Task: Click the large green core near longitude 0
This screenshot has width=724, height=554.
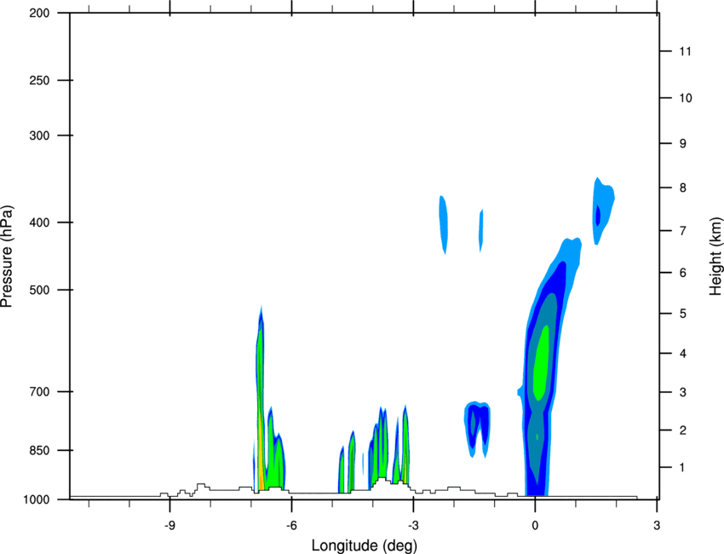Action: tap(541, 363)
